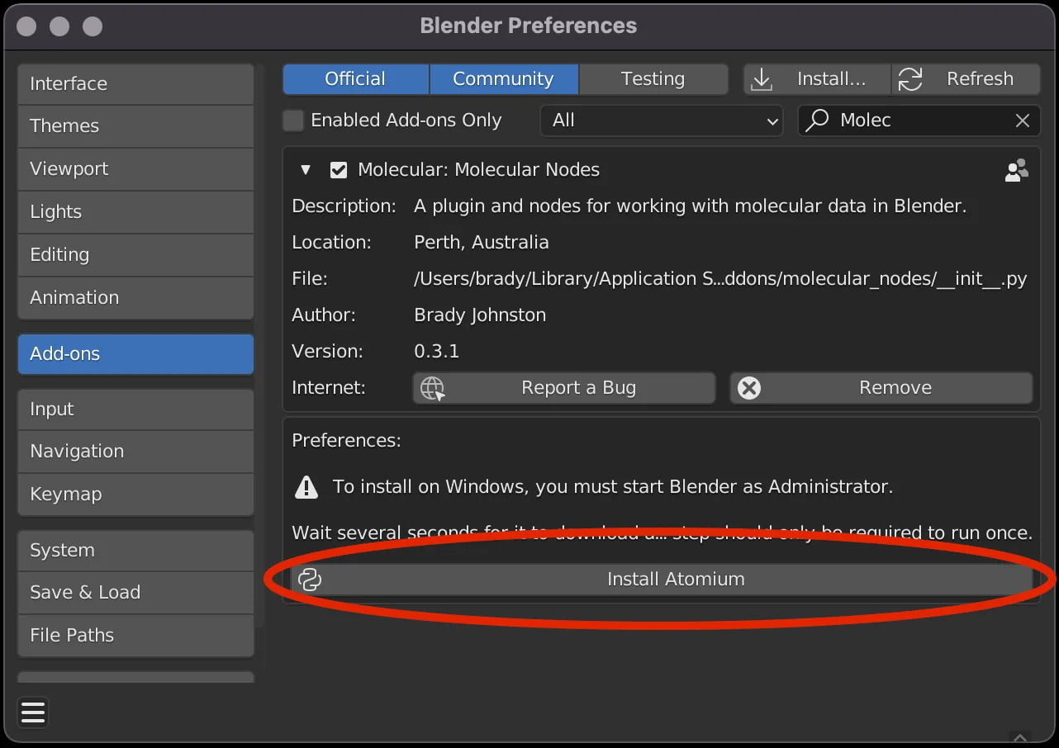Open the Themes preferences section
The image size is (1059, 748).
coord(135,126)
